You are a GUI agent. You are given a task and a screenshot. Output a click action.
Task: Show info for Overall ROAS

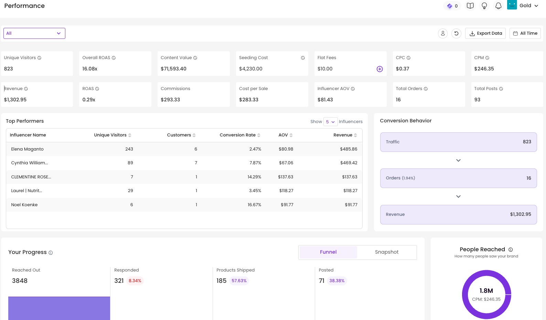(114, 58)
